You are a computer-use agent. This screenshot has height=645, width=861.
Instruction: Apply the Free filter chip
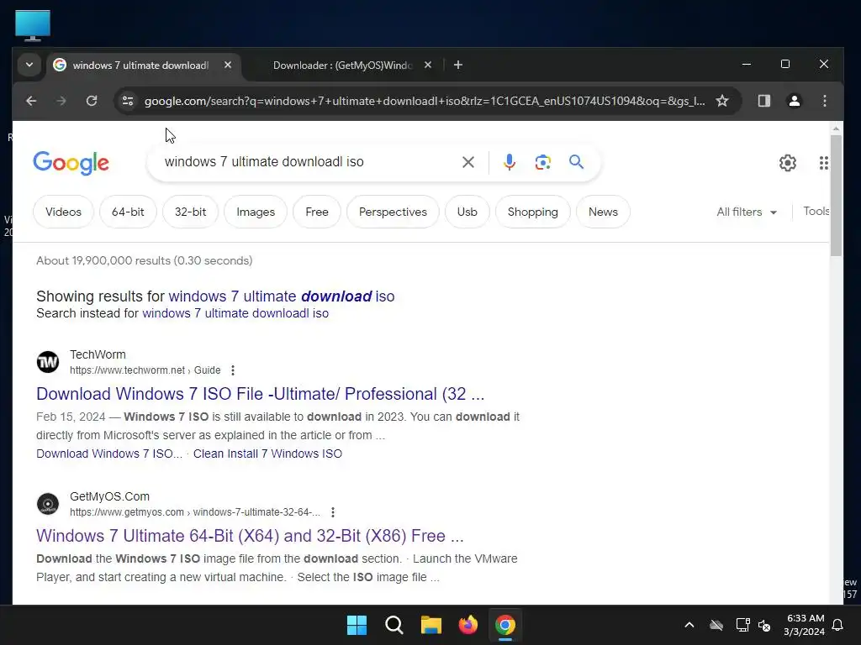point(317,212)
